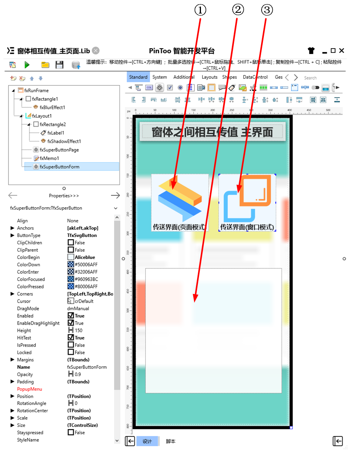Move selected node up with blue arrow
The width and height of the screenshot is (351, 452).
pyautogui.click(x=32, y=78)
